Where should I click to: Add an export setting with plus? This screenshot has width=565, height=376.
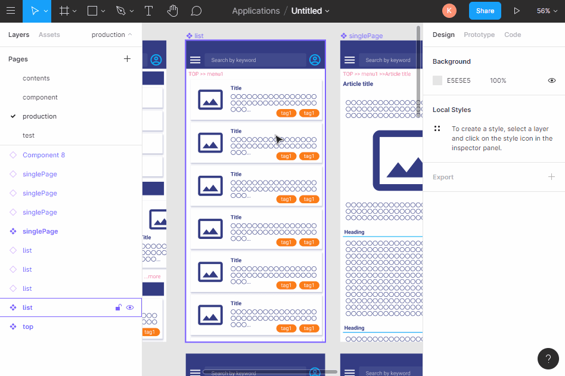[551, 176]
